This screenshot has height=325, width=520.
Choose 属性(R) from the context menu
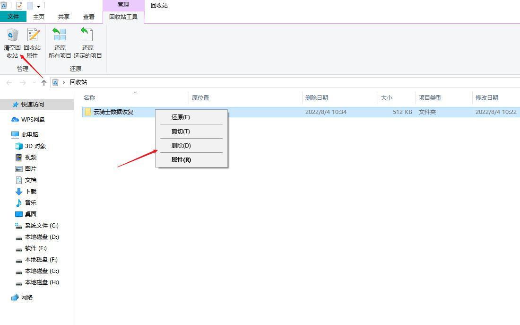tap(191, 160)
